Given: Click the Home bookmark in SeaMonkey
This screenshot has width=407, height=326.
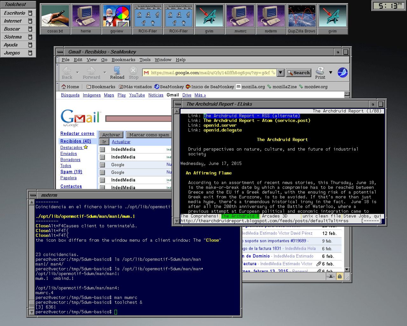Looking at the screenshot, I should click(70, 87).
